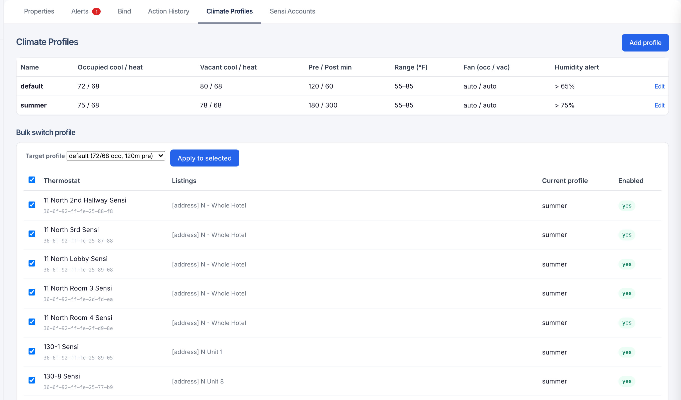Open the Bind tab
681x400 pixels.
click(124, 11)
